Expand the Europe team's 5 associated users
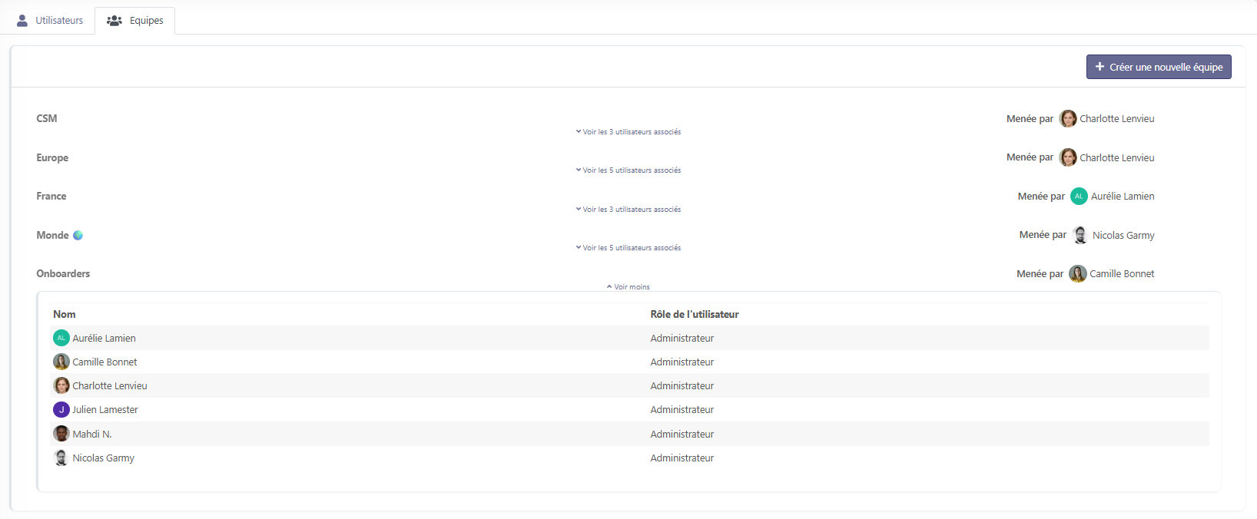Screen dimensions: 1257x519 coord(628,170)
